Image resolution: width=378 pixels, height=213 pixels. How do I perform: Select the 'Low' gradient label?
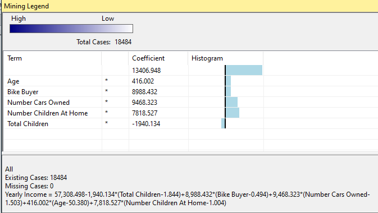(x=108, y=18)
